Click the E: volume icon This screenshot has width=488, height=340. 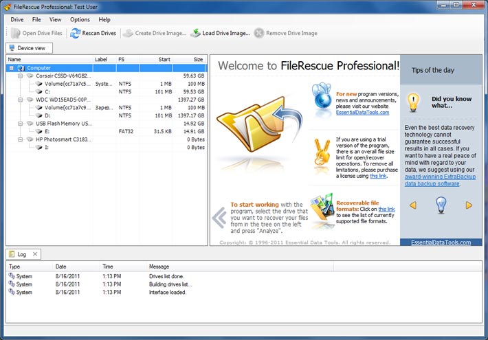click(39, 131)
